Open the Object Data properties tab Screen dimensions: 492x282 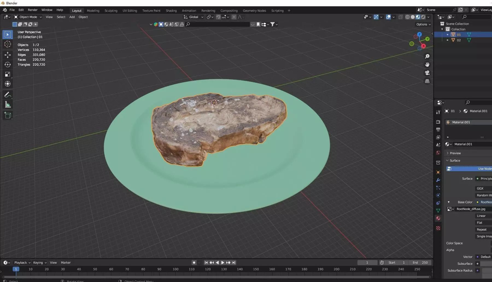(438, 211)
